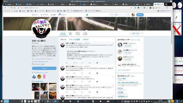This screenshot has height=103, width=183.
Task: Open account avatar menu next to ツイート button
Action: 133,15
